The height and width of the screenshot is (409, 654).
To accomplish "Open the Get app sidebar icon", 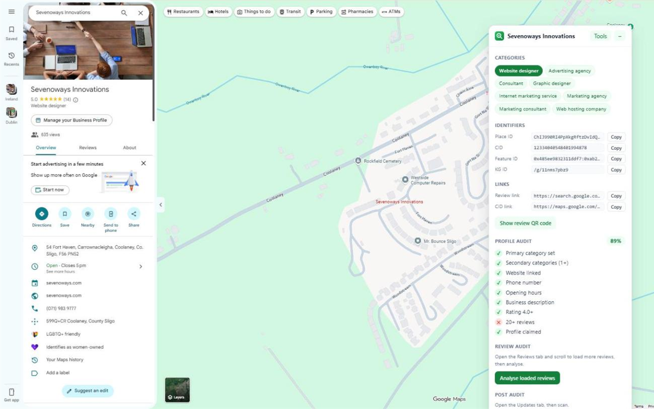I will coord(11,395).
